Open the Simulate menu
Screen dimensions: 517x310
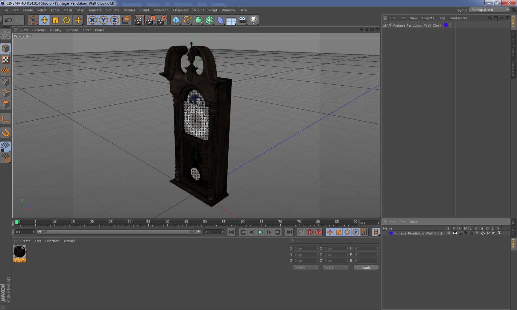pos(112,10)
